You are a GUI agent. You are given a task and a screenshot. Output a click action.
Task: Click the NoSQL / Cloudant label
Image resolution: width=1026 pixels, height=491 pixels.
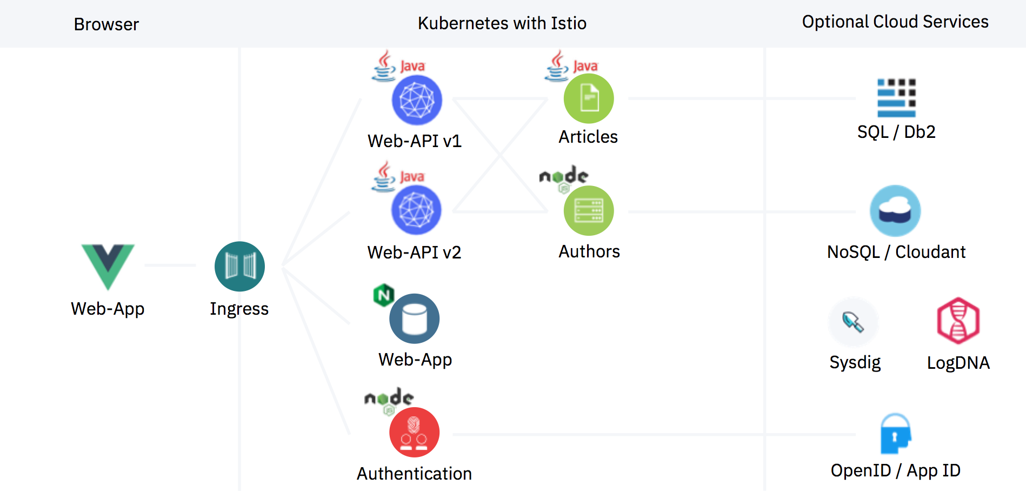coord(896,252)
